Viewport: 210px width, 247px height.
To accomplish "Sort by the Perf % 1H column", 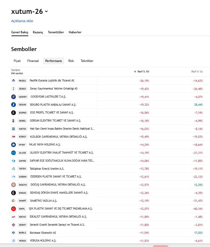I will click(142, 72).
